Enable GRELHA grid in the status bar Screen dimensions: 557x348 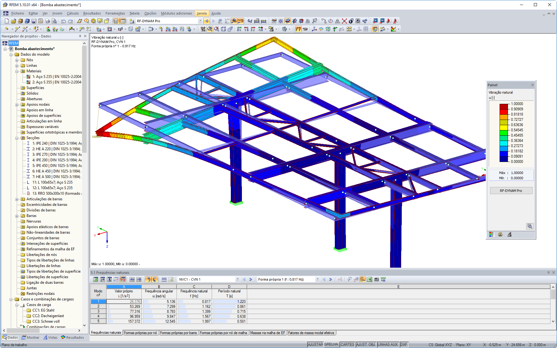331,344
